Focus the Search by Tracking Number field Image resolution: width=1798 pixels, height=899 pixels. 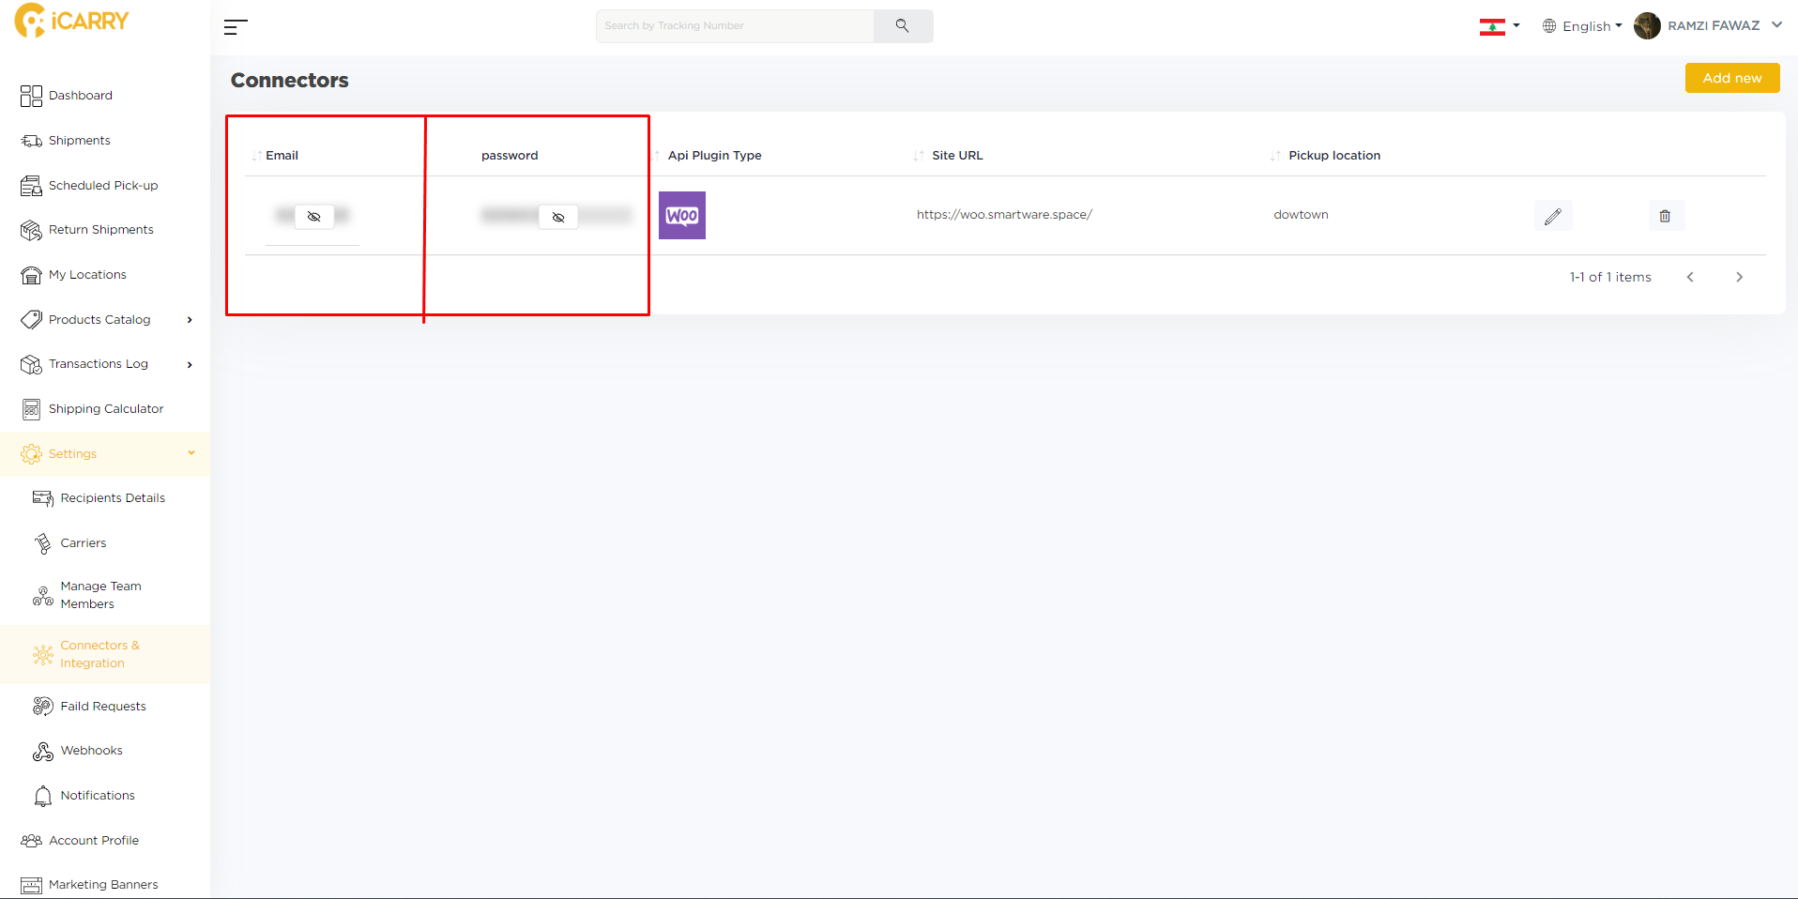[x=736, y=26]
